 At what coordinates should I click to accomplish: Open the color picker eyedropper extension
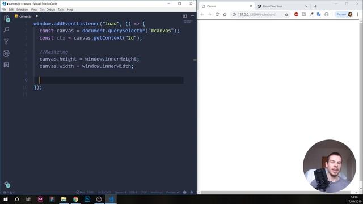tap(311, 14)
